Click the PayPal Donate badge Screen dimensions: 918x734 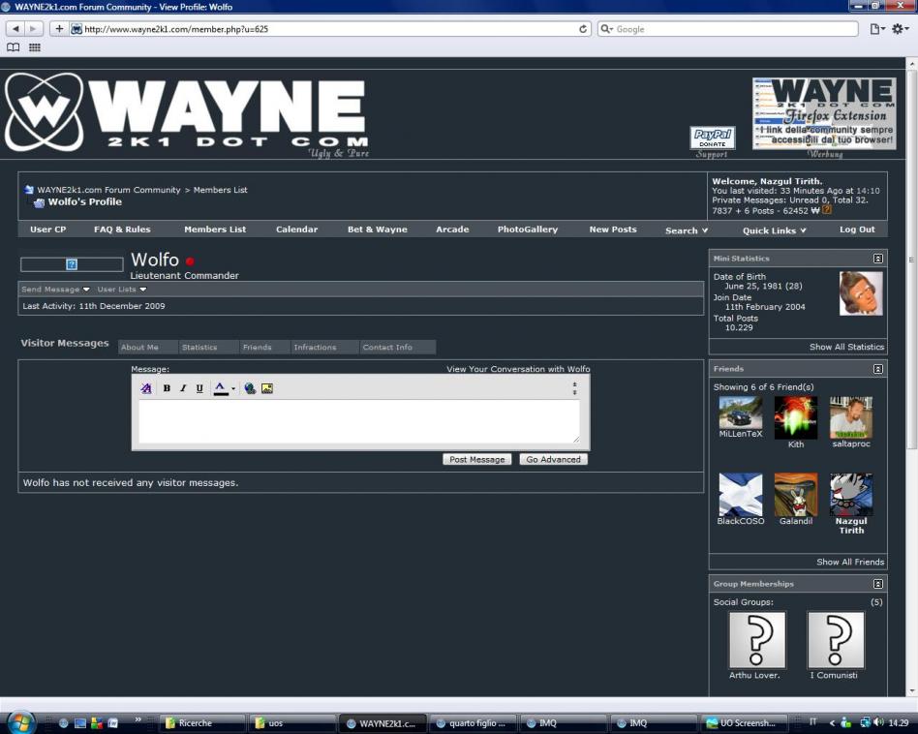(712, 138)
